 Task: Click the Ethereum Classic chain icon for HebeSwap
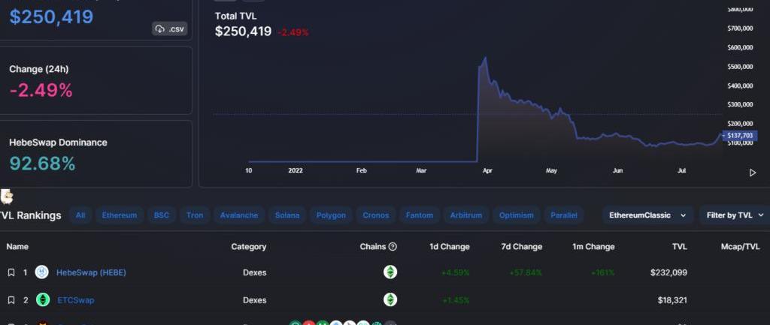pos(390,272)
